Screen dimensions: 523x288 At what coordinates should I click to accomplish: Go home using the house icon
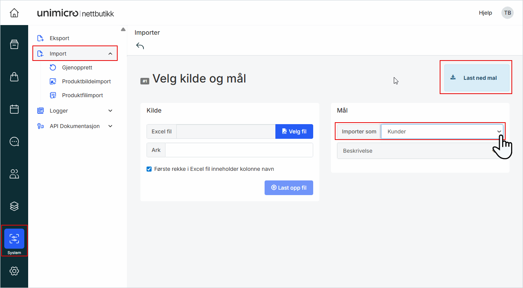point(14,12)
